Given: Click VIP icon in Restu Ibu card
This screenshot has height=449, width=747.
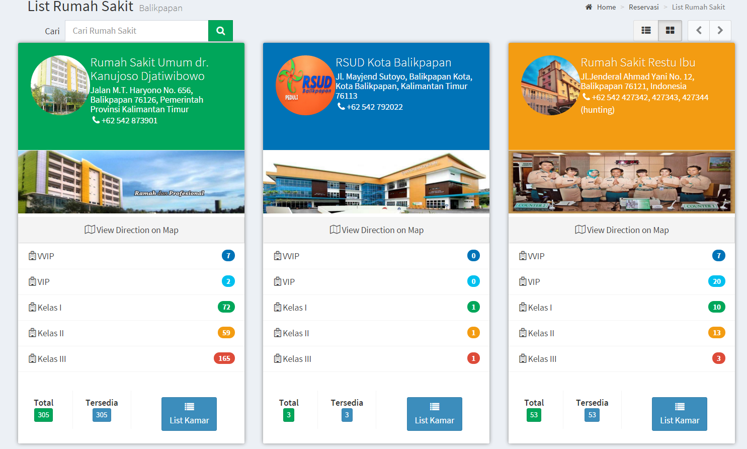Looking at the screenshot, I should click(x=523, y=281).
